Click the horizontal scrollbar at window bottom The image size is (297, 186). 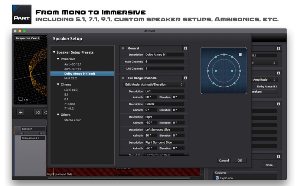(x=118, y=178)
